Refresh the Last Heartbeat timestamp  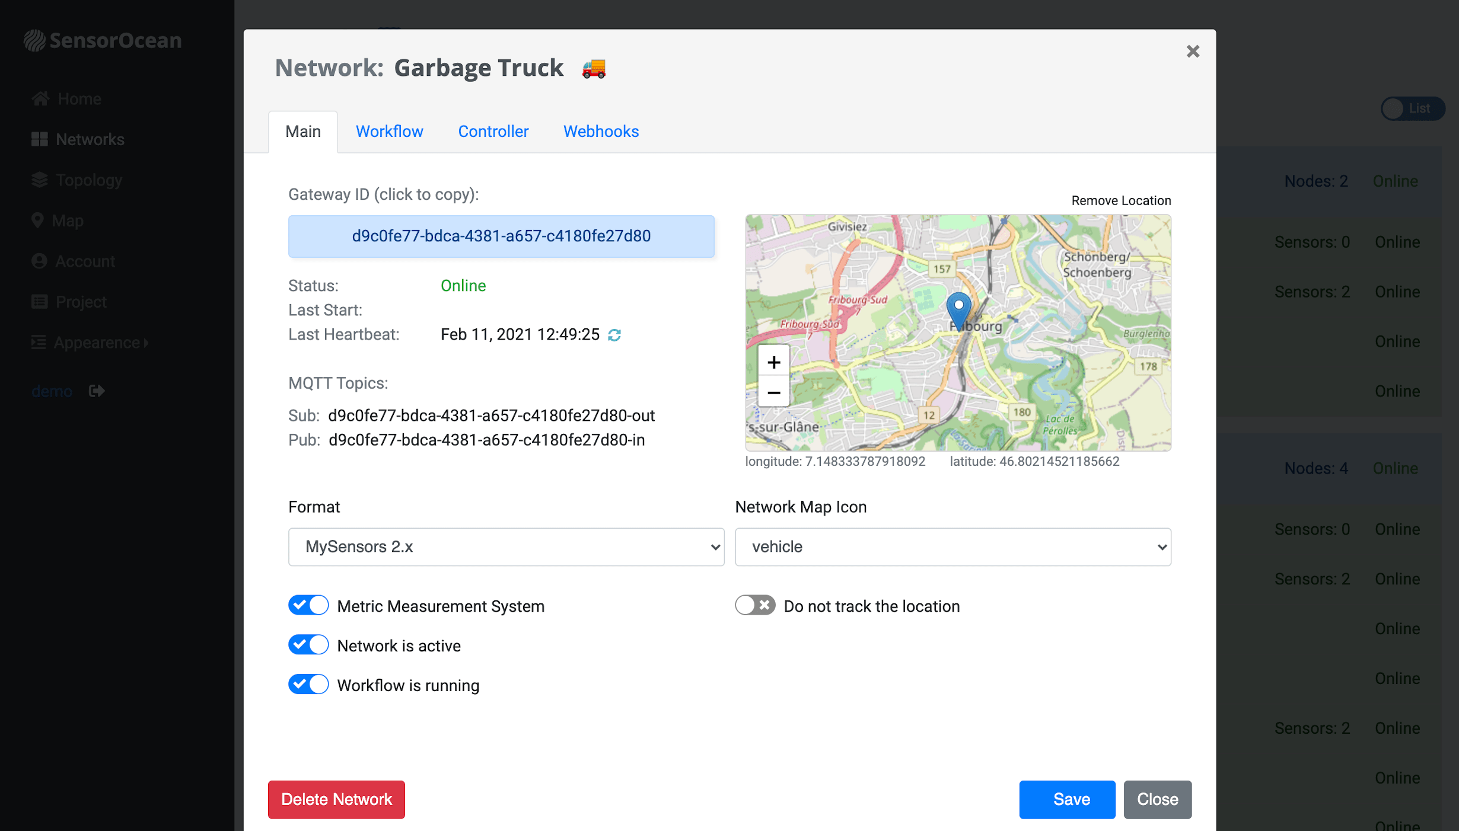pos(615,334)
